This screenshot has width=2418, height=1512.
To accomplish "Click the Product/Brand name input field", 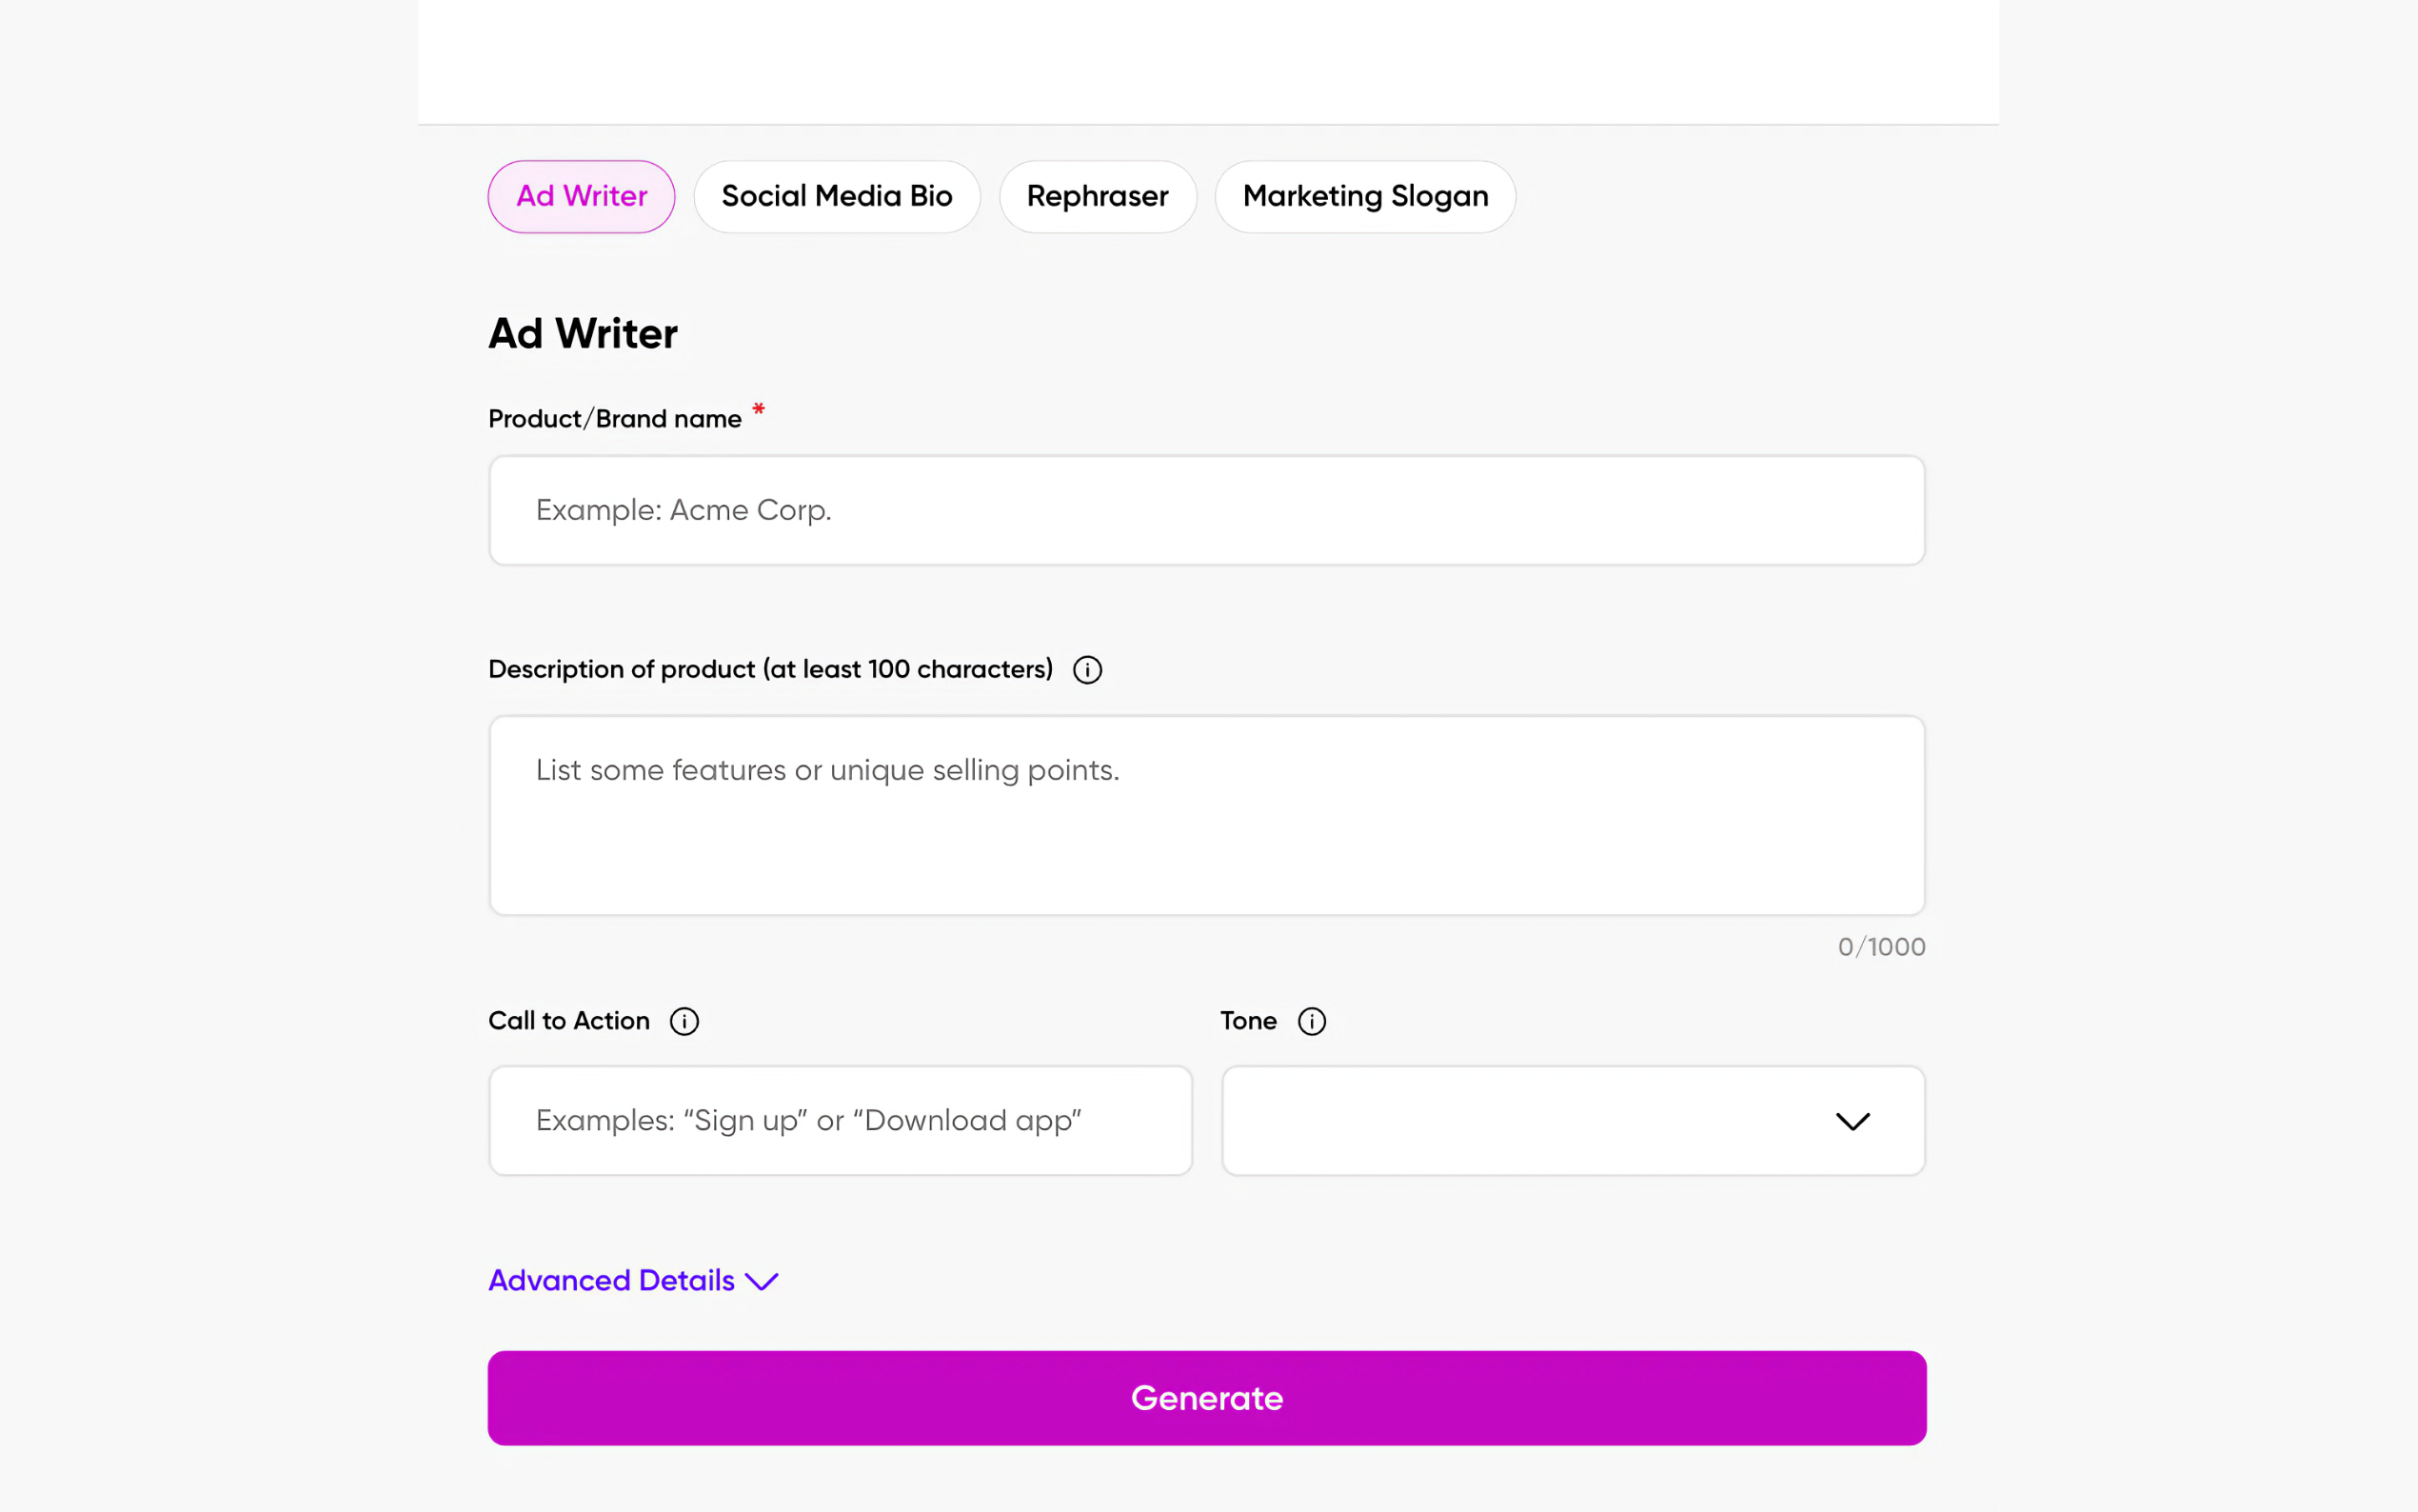I will (x=1204, y=510).
